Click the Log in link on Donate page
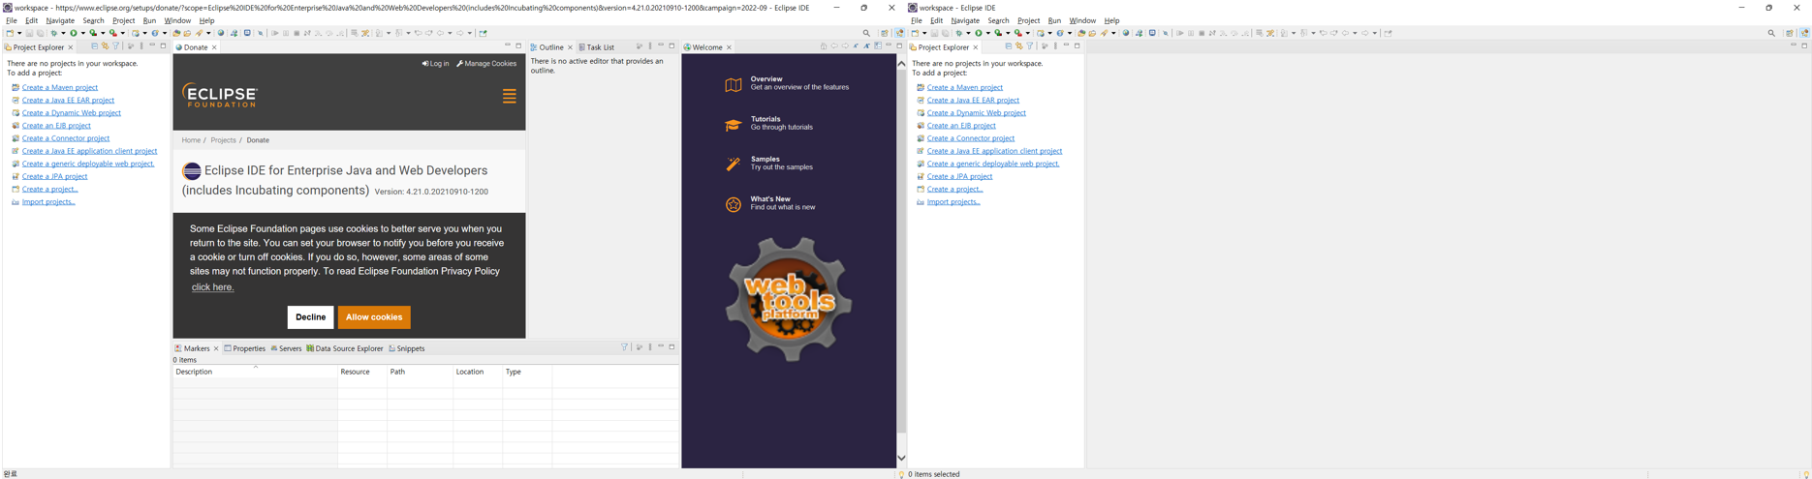 (x=436, y=64)
